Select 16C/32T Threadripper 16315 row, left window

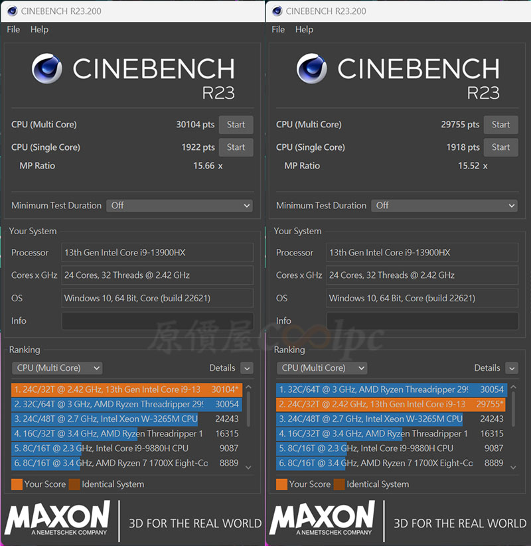[x=127, y=433]
